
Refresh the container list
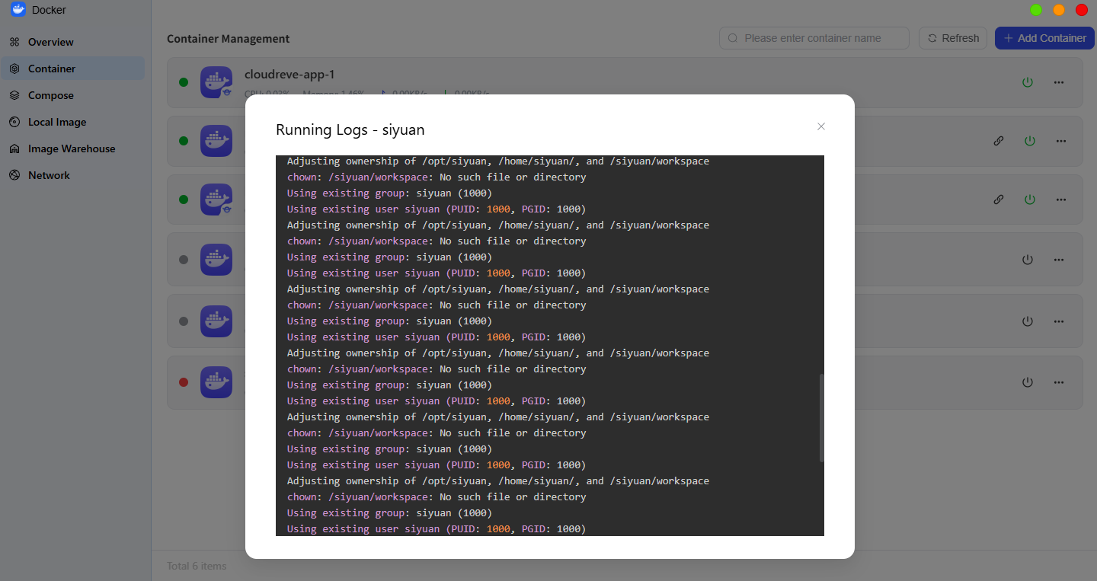(x=953, y=38)
